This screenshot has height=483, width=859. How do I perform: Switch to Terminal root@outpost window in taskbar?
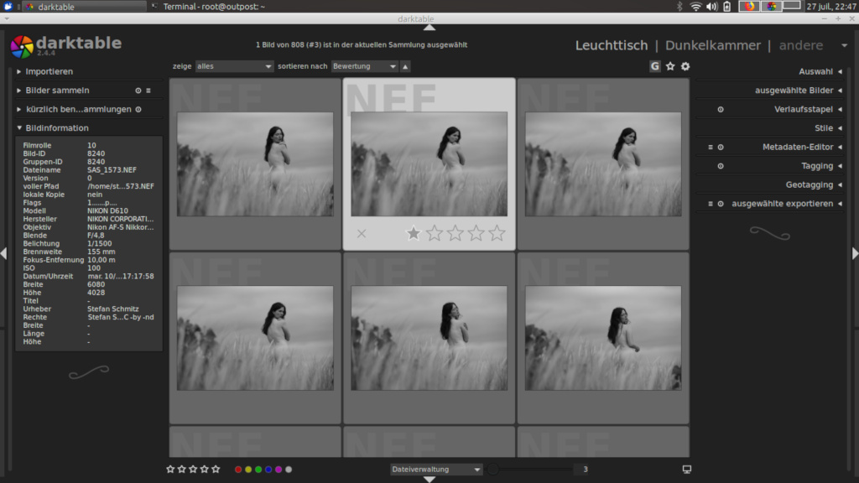[x=208, y=7]
